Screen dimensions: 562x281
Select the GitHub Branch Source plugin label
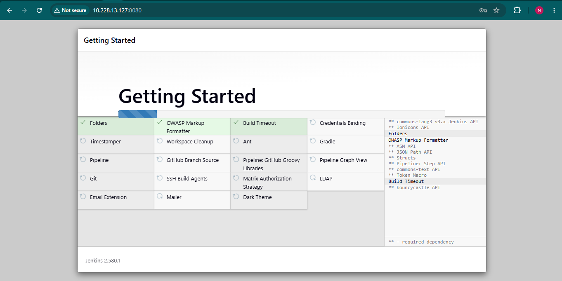tap(193, 160)
